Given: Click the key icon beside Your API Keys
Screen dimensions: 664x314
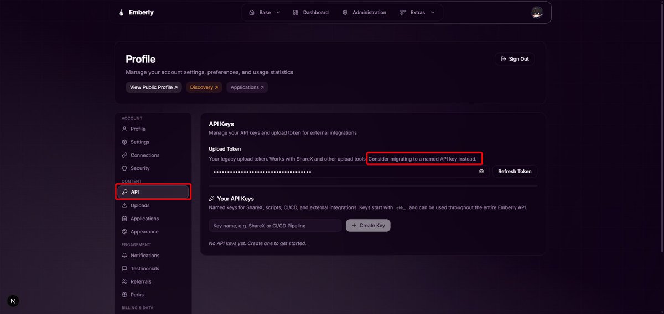Looking at the screenshot, I should (x=211, y=199).
